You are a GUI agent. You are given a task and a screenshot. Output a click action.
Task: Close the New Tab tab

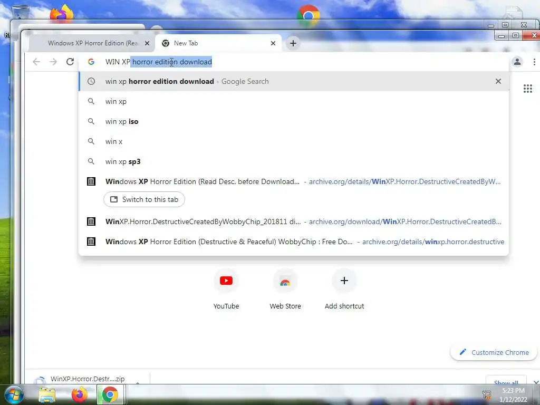273,43
